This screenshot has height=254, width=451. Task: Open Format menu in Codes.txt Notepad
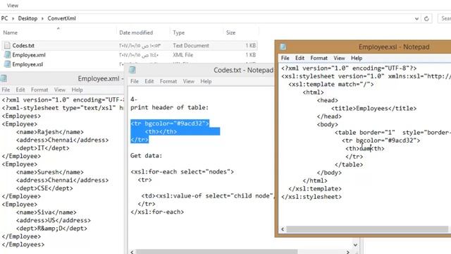168,82
